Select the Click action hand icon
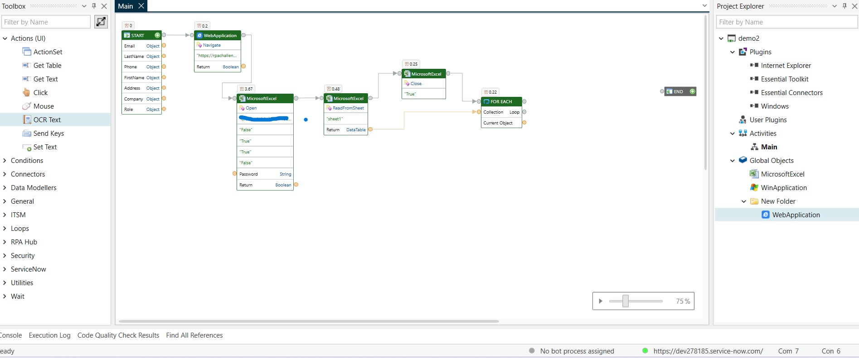 26,92
